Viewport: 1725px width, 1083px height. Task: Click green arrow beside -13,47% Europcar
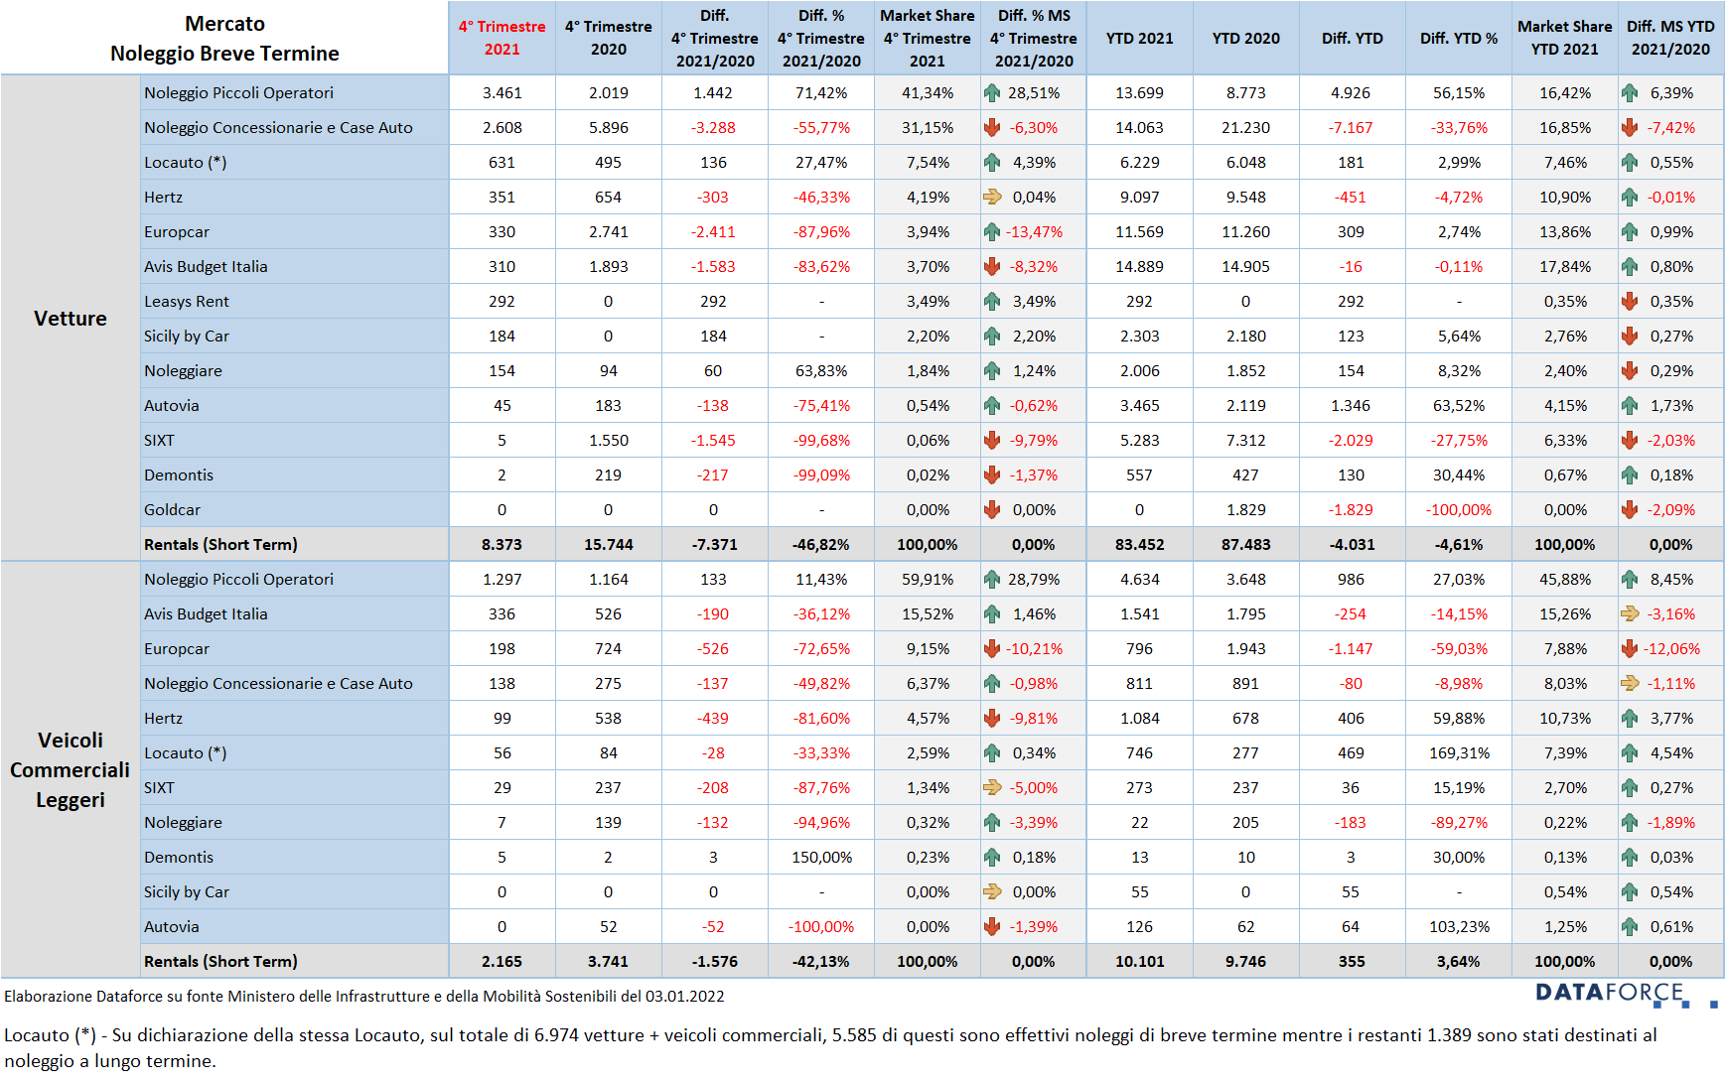point(992,232)
